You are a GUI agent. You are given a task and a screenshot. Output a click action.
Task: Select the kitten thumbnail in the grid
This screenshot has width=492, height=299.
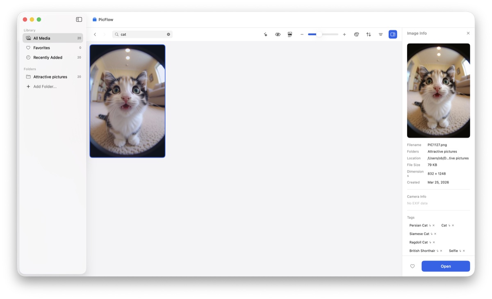128,101
